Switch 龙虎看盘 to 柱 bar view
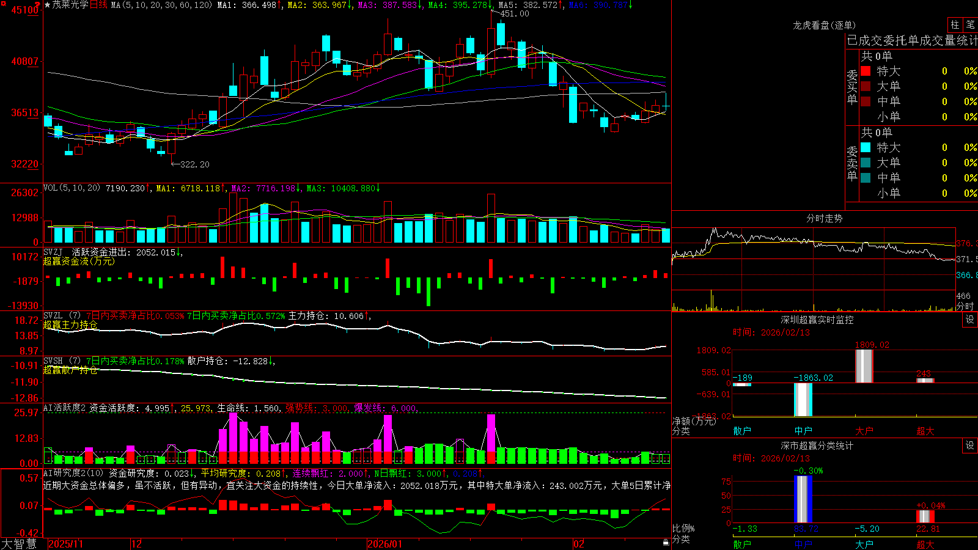978x550 pixels. pyautogui.click(x=955, y=25)
